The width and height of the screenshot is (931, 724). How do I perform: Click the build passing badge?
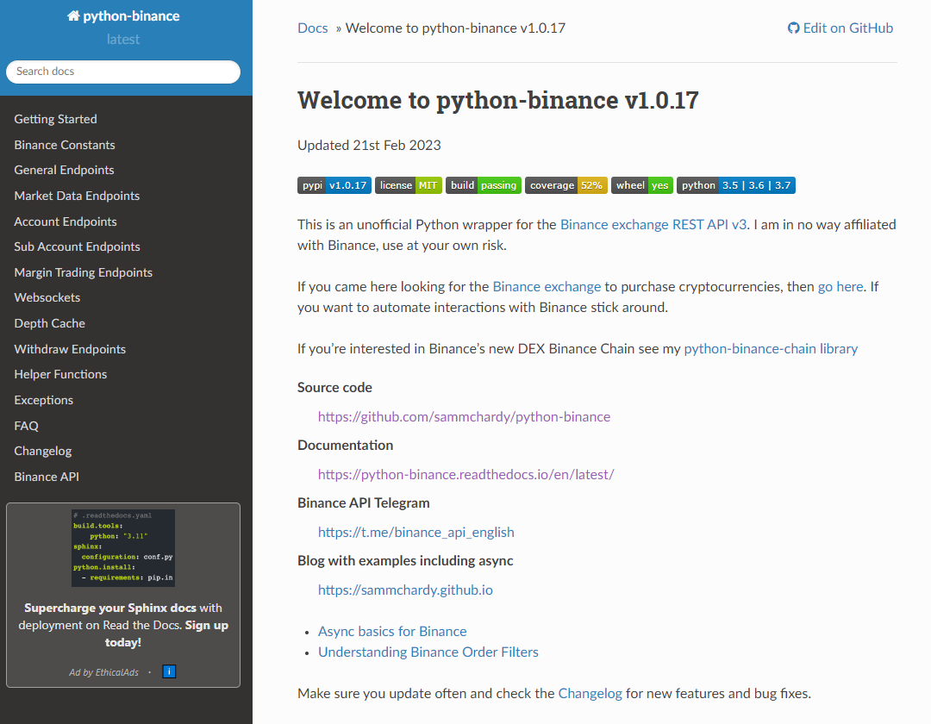[x=484, y=184]
